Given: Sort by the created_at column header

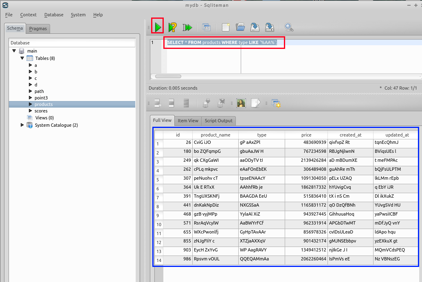Looking at the screenshot, I should pyautogui.click(x=350, y=134).
